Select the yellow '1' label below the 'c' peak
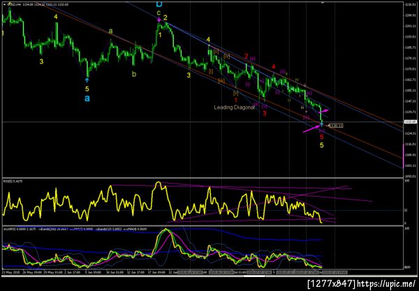 160,35
